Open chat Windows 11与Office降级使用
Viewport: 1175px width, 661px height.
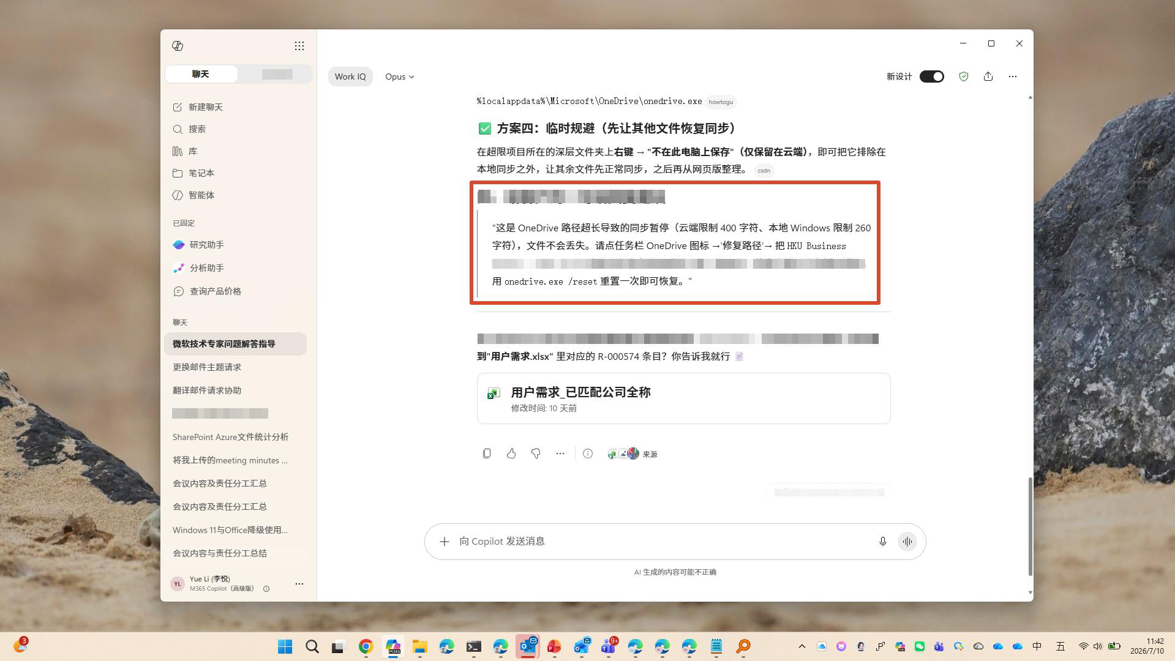pos(235,530)
